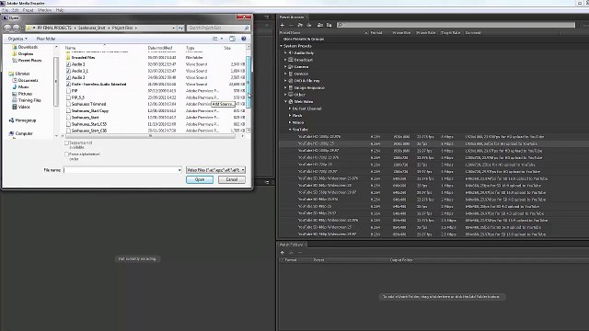
Task: Open the file type filter dropdown
Action: pyautogui.click(x=215, y=170)
